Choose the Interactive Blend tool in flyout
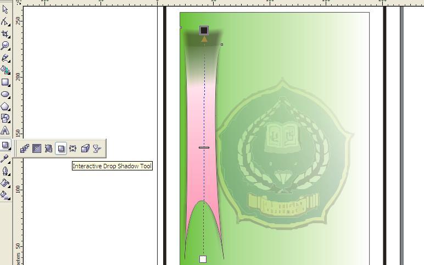Screen dimensions: 424x265 pyautogui.click(x=25, y=148)
